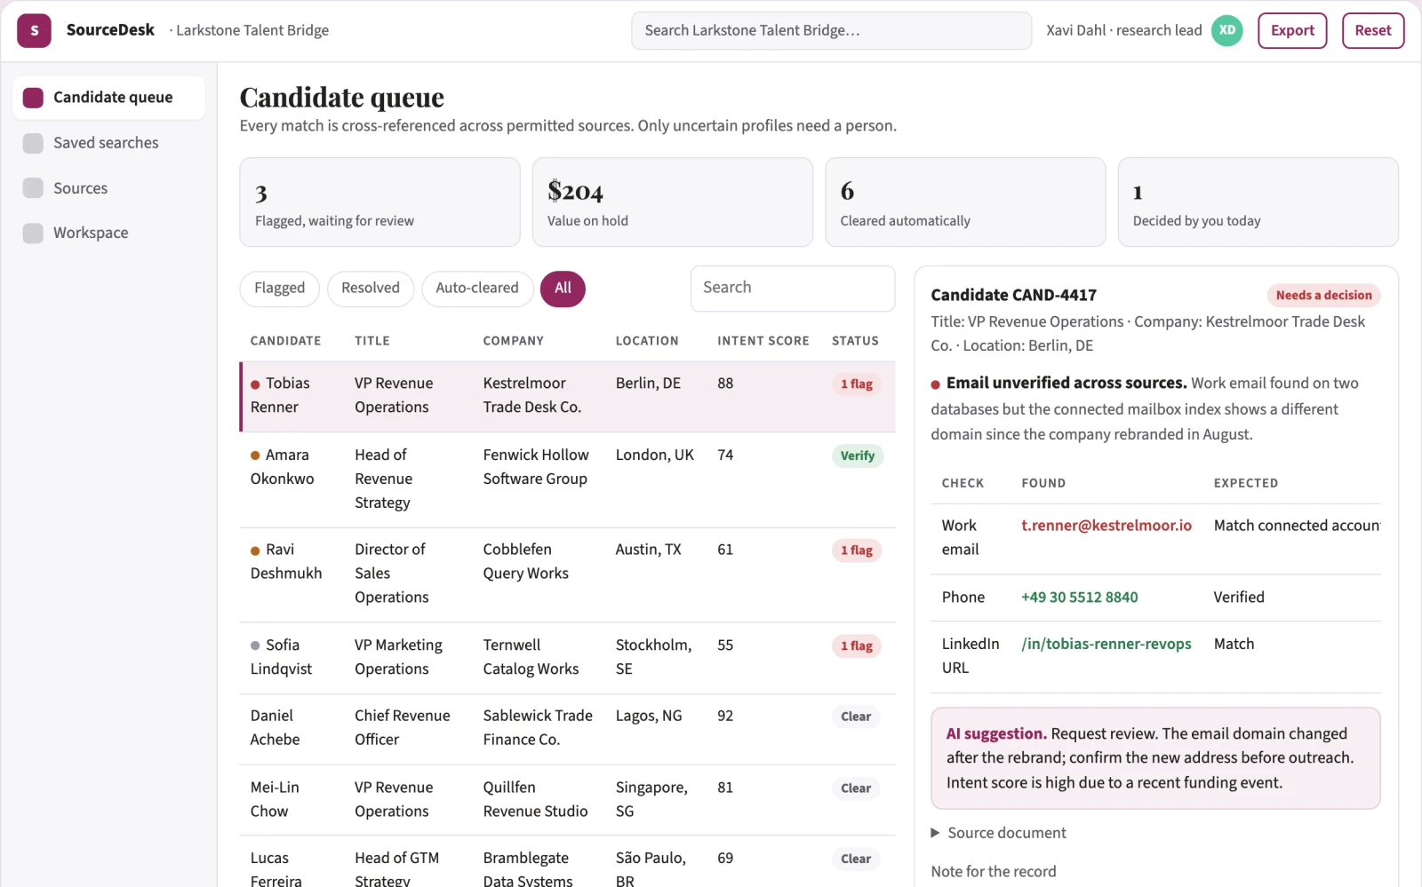Click the SourceDesk logo icon
This screenshot has width=1422, height=887.
pyautogui.click(x=34, y=30)
